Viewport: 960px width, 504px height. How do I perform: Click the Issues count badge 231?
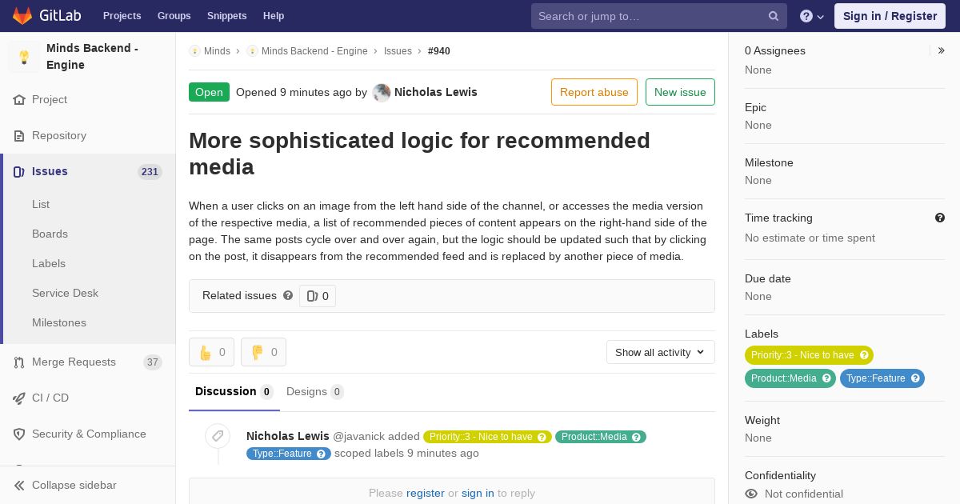point(150,172)
